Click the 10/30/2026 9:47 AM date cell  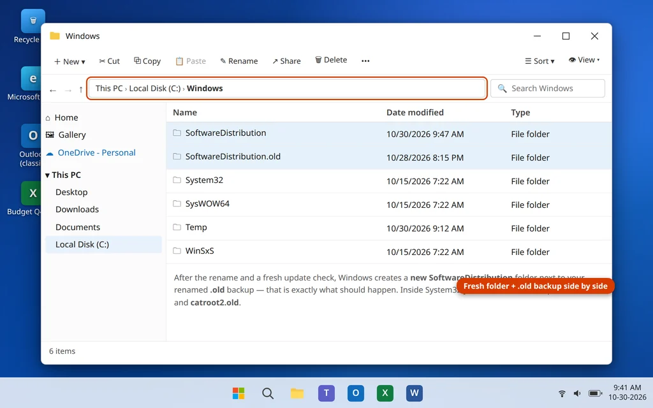(x=425, y=134)
